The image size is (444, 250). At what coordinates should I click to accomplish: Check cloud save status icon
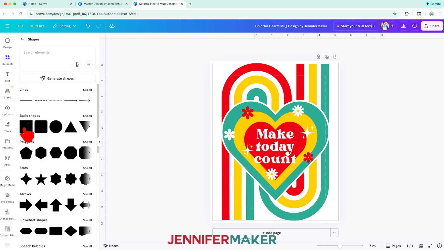click(x=112, y=26)
